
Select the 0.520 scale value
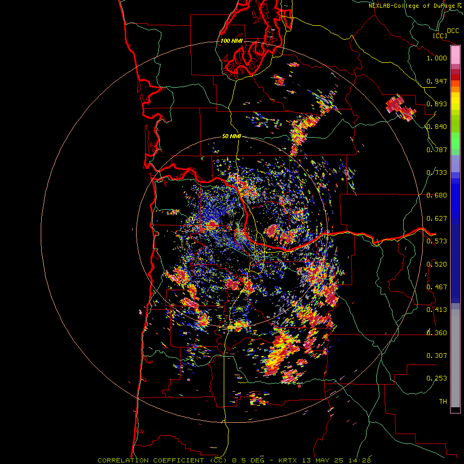click(437, 264)
